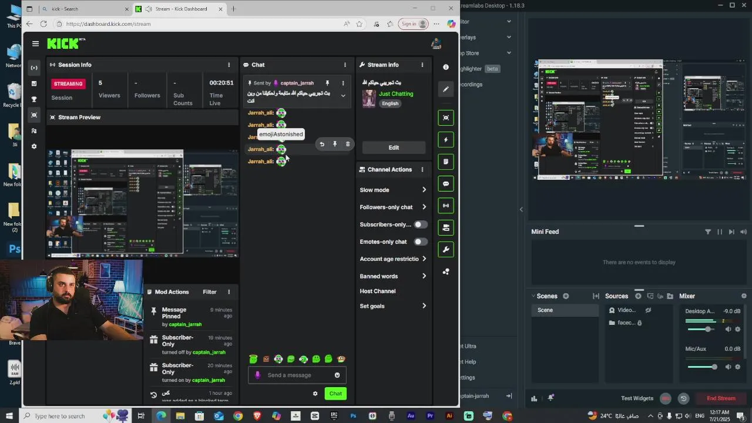The image size is (752, 423).
Task: Adjust Mic/Aux volume slider
Action: [x=703, y=367]
